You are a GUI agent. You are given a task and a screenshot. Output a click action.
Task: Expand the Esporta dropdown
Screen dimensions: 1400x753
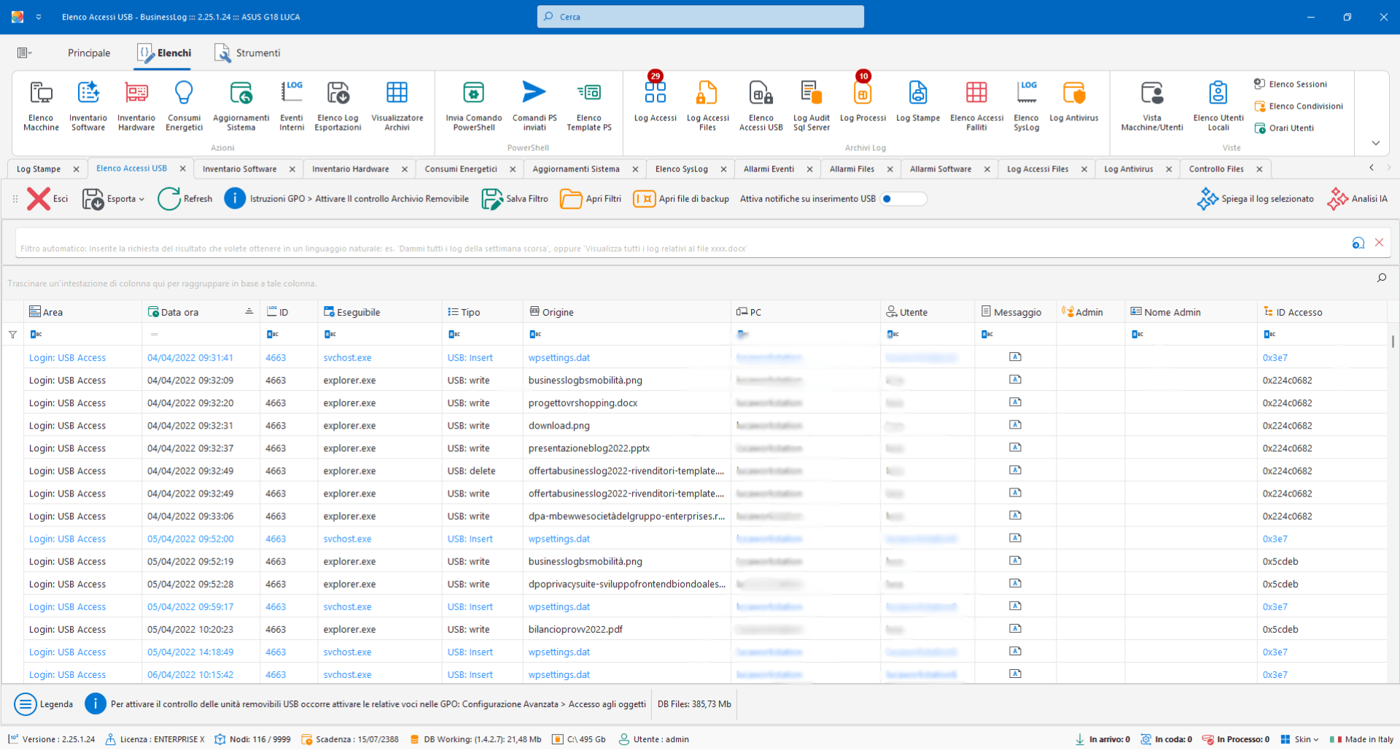tap(141, 199)
